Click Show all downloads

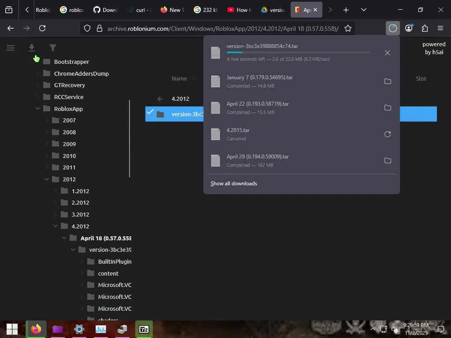tap(233, 184)
